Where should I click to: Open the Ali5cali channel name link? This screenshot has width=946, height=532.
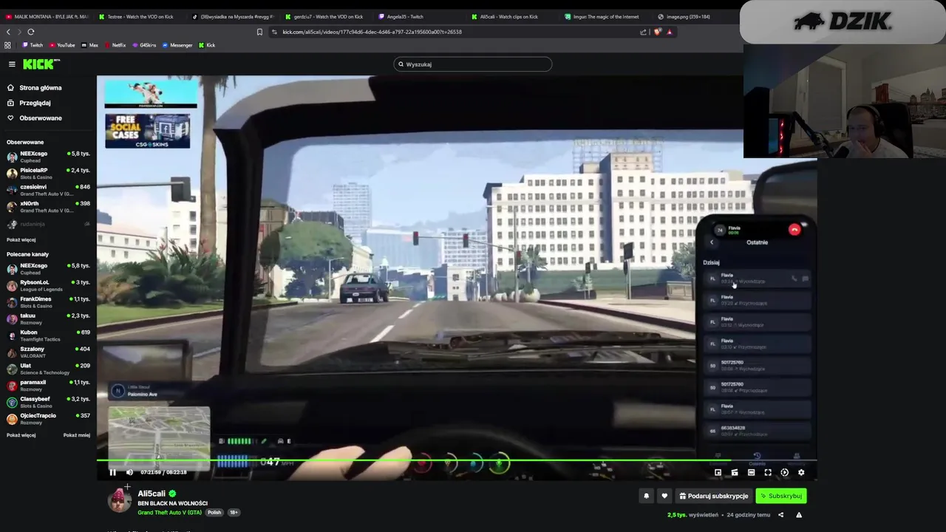pos(152,494)
